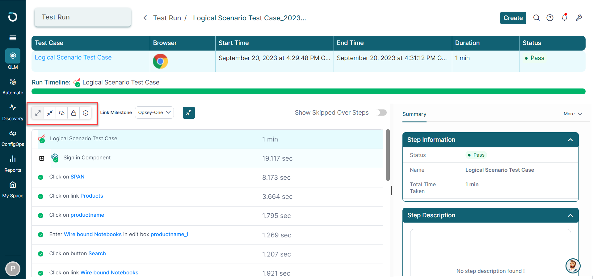
Task: Click the search magnifier icon
Action: click(x=536, y=18)
